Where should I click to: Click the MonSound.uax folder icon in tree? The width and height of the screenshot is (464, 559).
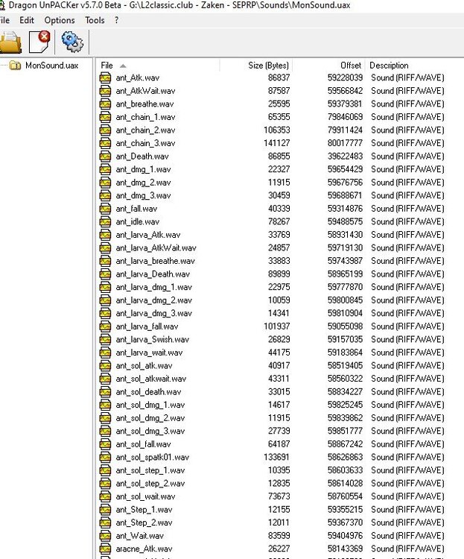tap(15, 66)
